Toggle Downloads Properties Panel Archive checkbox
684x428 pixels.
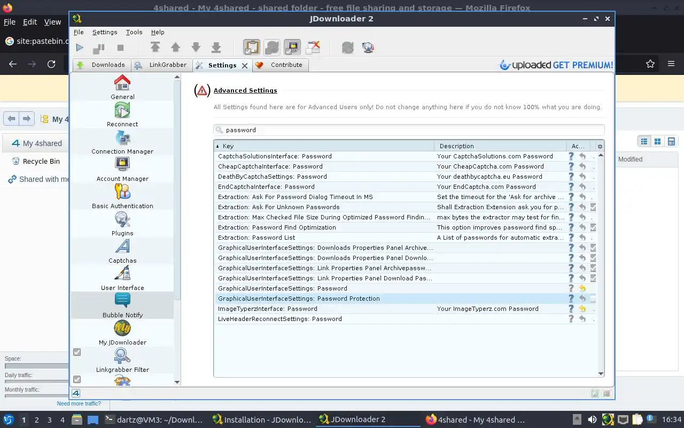pyautogui.click(x=593, y=248)
